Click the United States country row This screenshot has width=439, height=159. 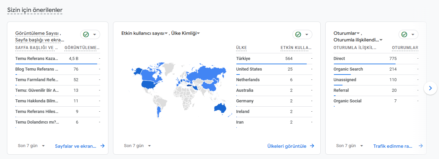click(x=274, y=69)
